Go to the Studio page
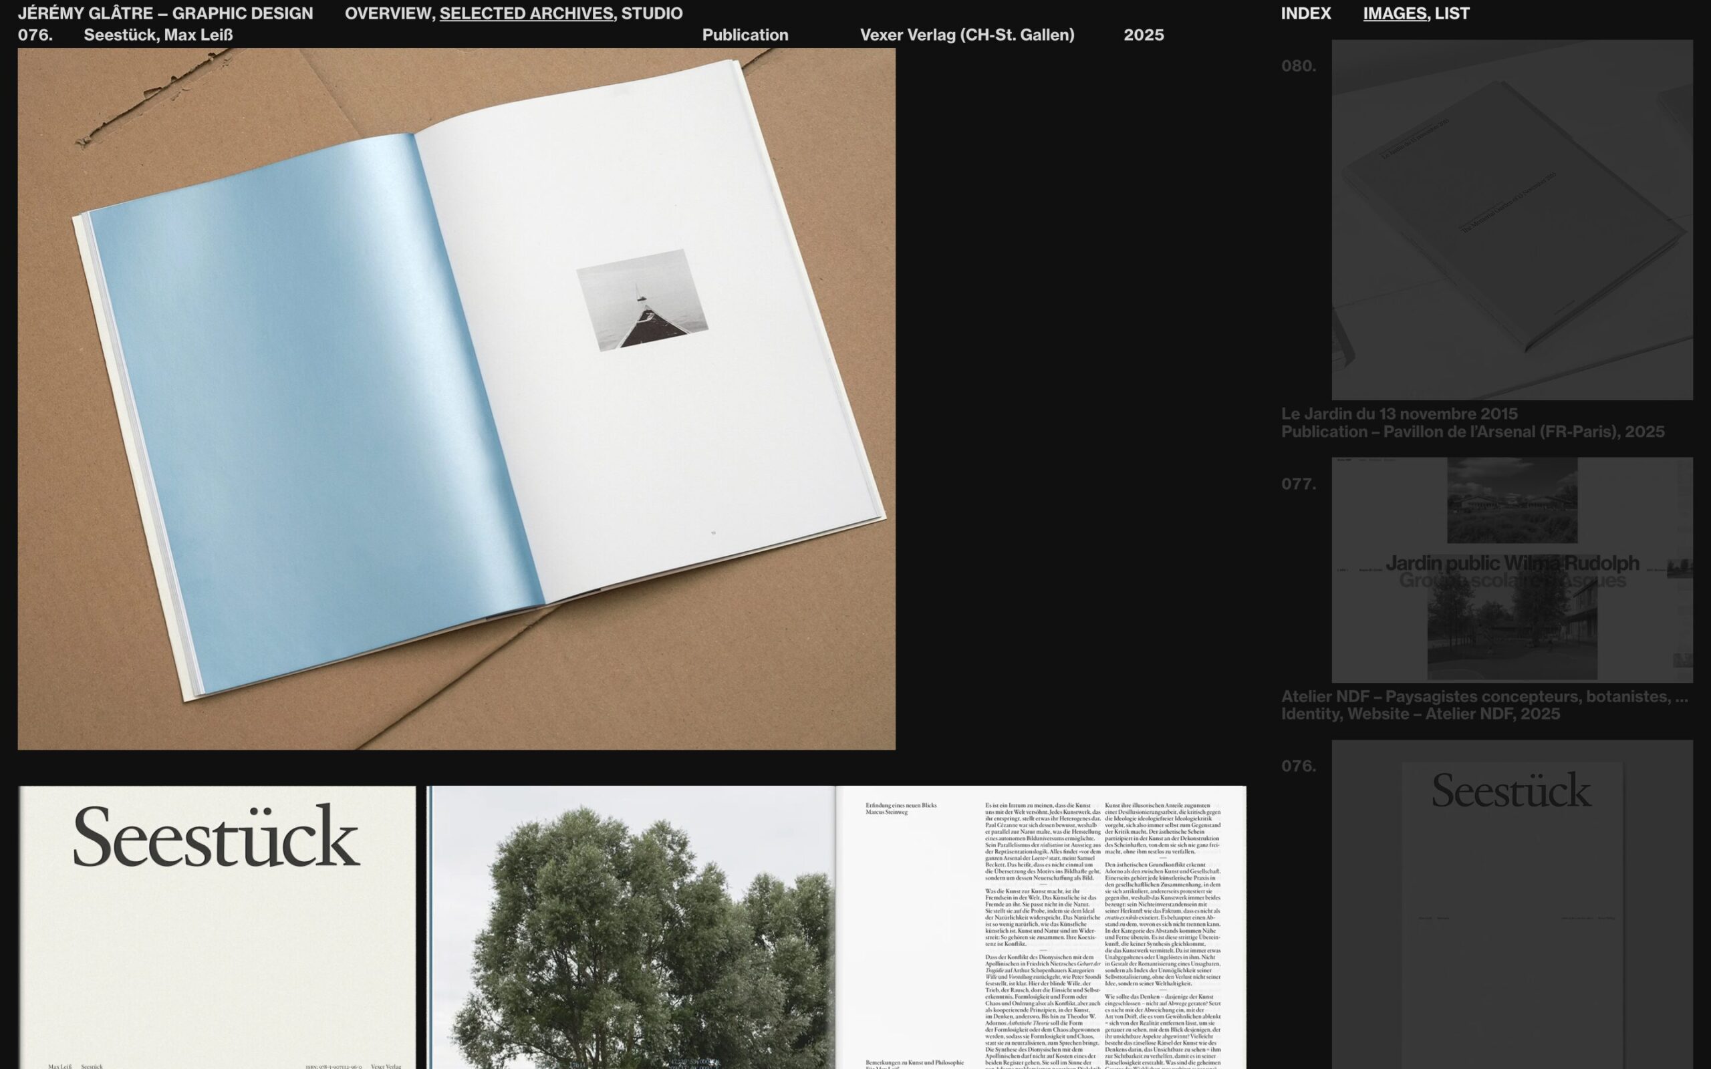This screenshot has height=1069, width=1711. [652, 13]
